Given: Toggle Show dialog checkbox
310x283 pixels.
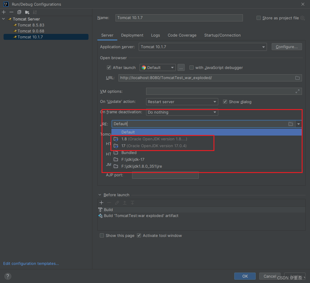Looking at the screenshot, I should coord(225,102).
